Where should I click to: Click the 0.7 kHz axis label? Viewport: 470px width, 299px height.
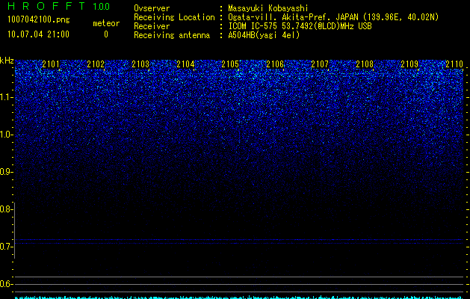[x=6, y=247]
